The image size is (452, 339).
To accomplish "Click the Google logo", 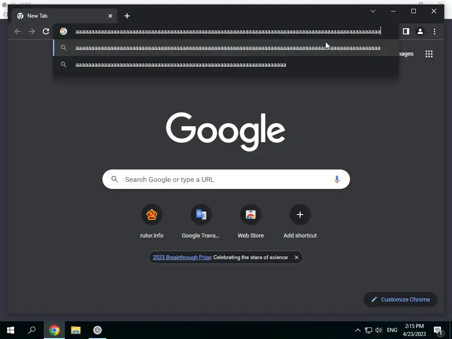I will click(226, 132).
